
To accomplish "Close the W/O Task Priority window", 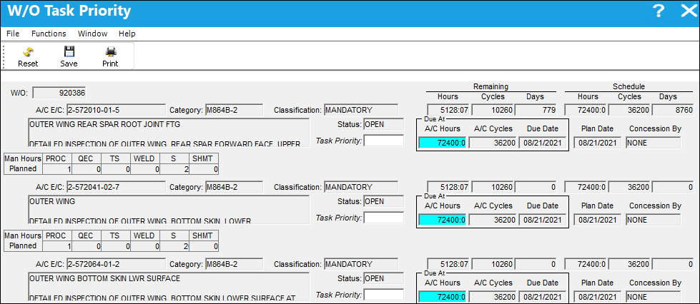I will 689,11.
